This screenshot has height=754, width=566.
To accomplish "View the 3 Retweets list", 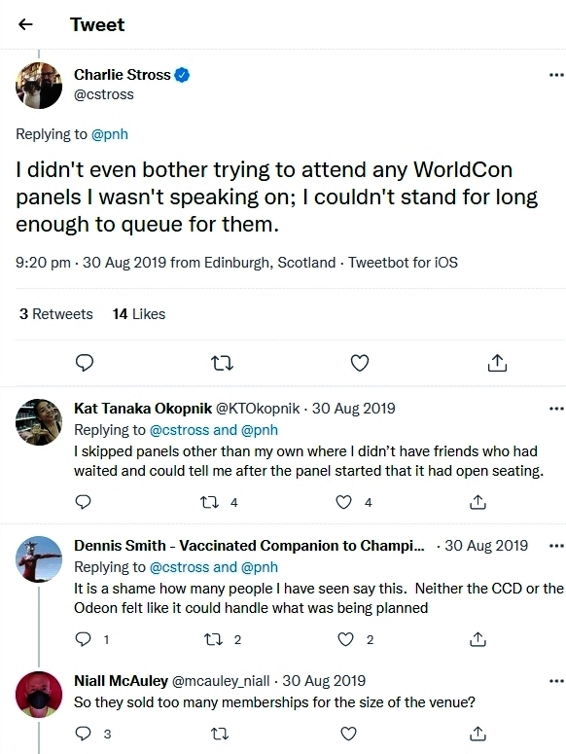I will click(55, 314).
